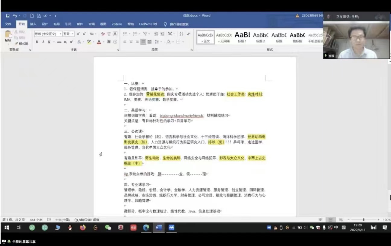Click the search box (操作说明搜索)

(x=179, y=24)
